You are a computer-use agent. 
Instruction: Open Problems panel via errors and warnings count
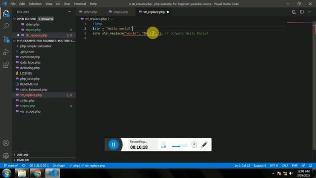click(x=39, y=166)
